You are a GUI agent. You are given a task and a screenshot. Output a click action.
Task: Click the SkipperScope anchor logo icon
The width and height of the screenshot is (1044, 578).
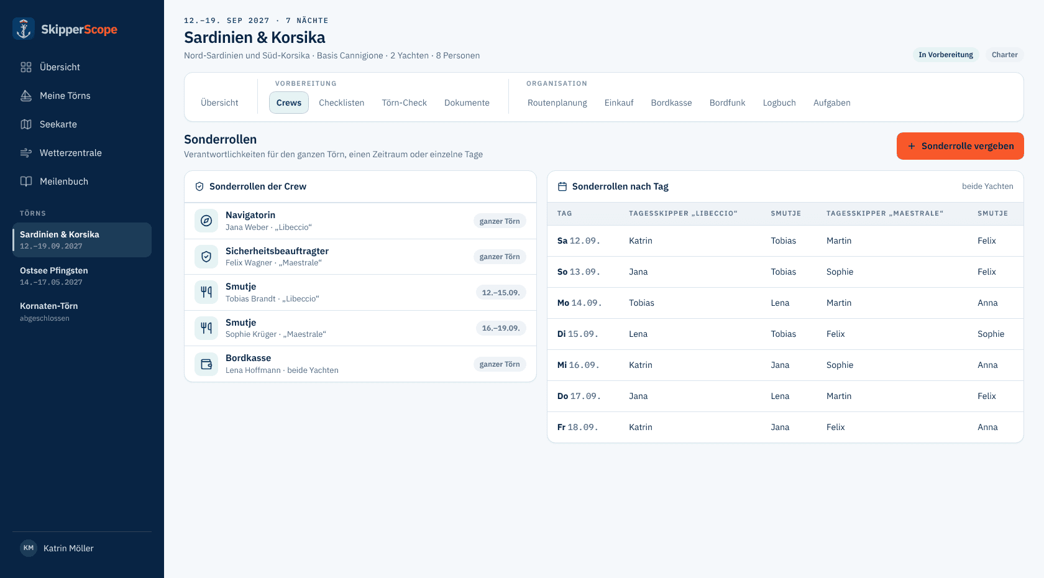point(24,29)
